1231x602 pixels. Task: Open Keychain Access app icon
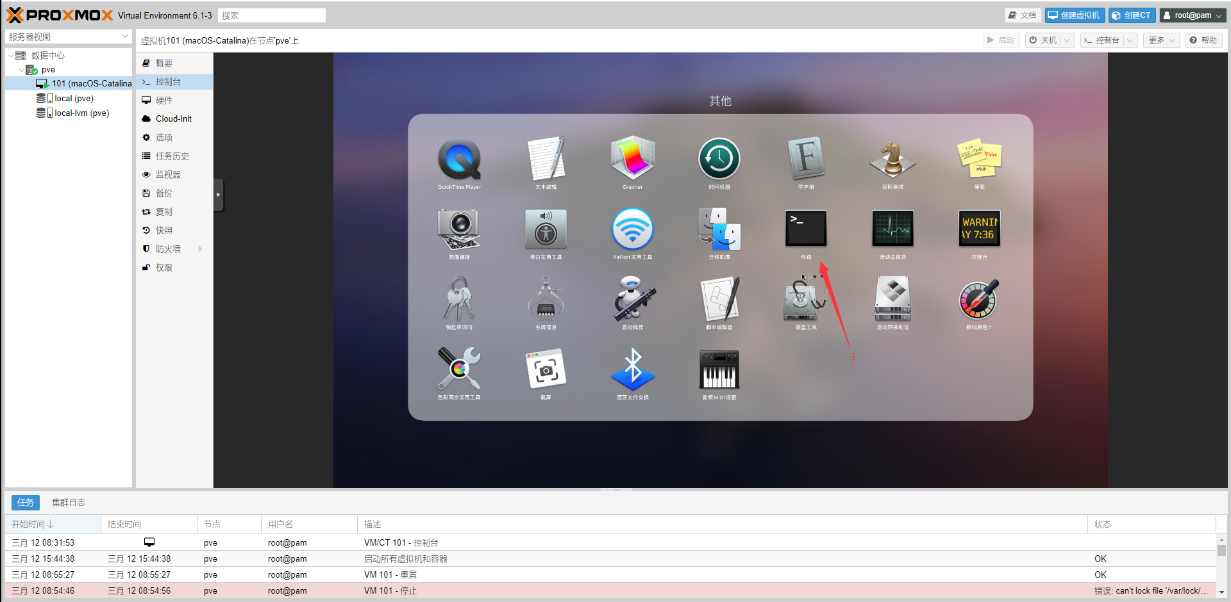tap(459, 299)
